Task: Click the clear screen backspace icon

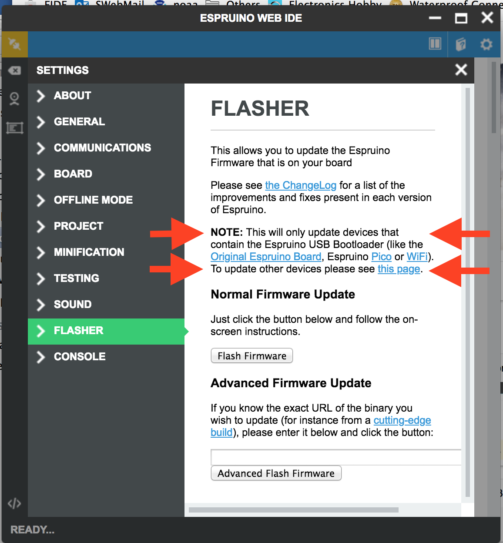Action: tap(14, 70)
